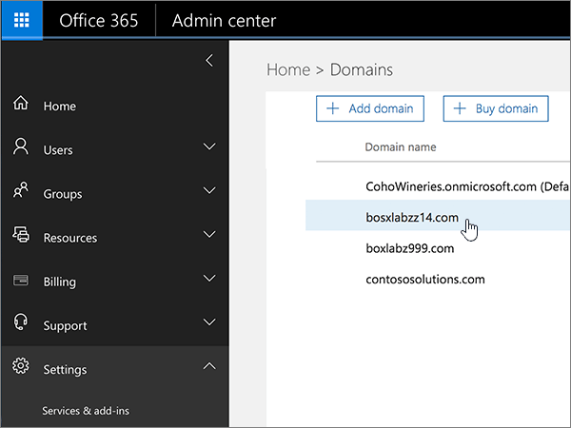Click the Home house icon in sidebar
Viewport: 571px width, 428px height.
pos(20,106)
